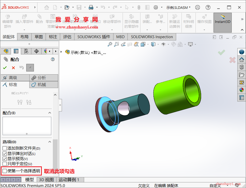Image resolution: width=246 pixels, height=188 pixels.
Task: Select the 标准 mates tab
Action: pyautogui.click(x=15, y=85)
